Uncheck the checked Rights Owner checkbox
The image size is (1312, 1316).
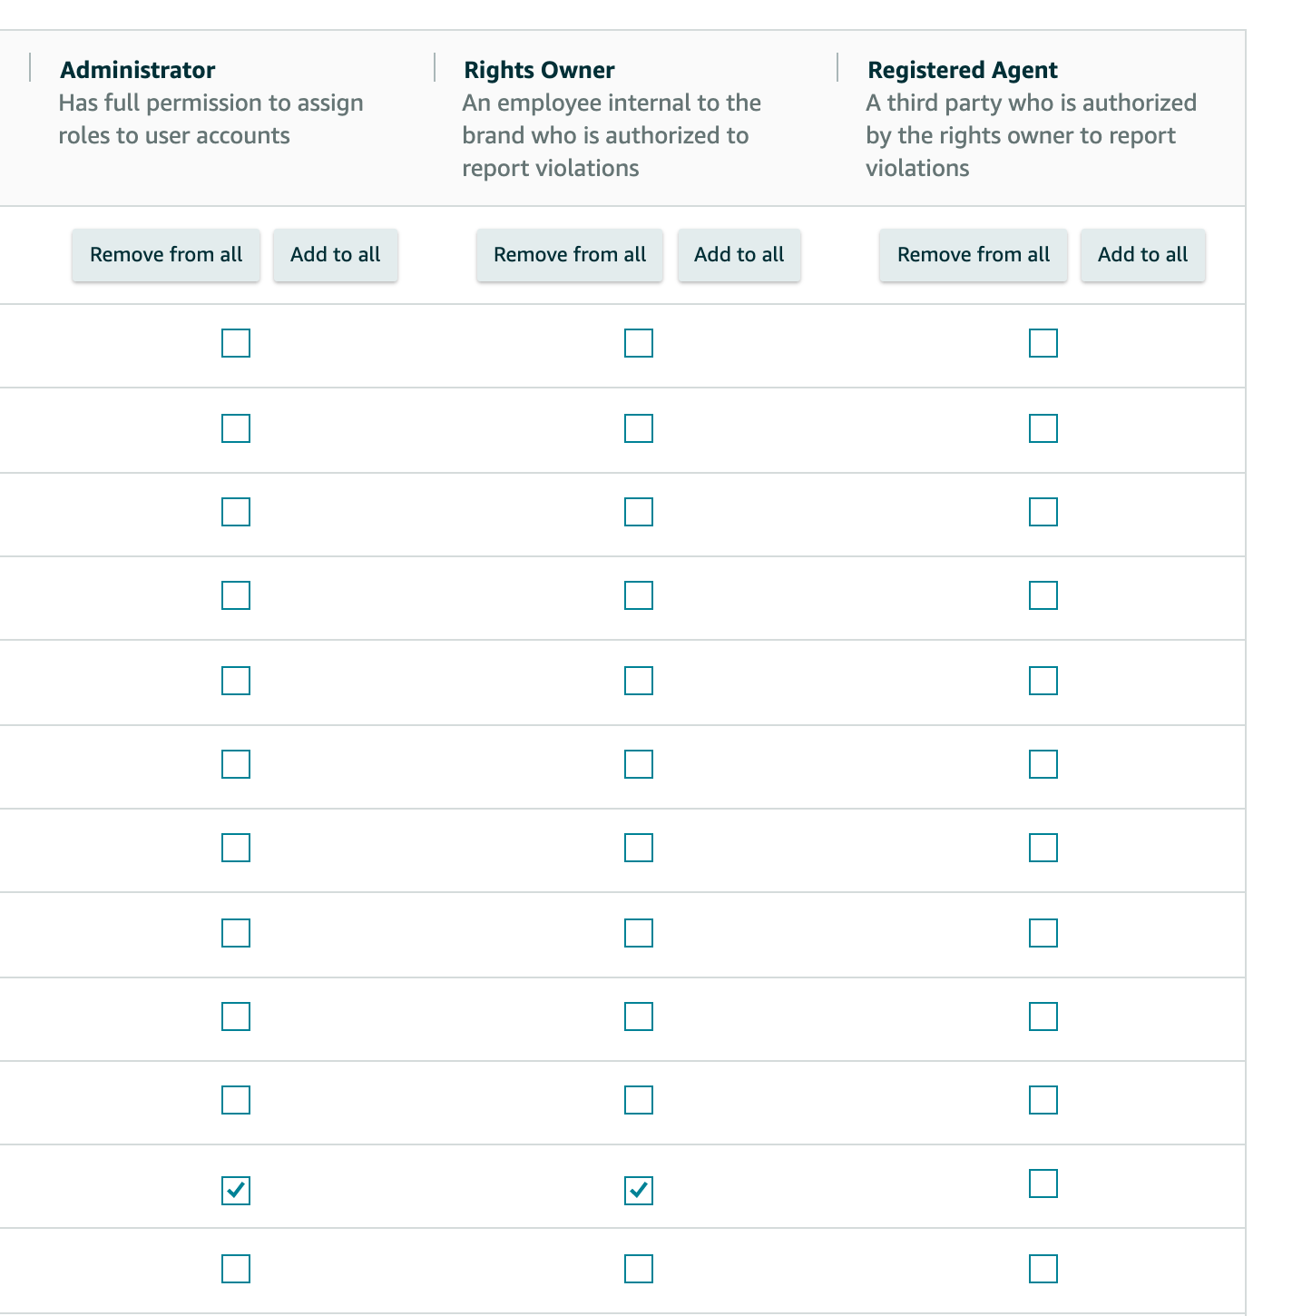[639, 1190]
